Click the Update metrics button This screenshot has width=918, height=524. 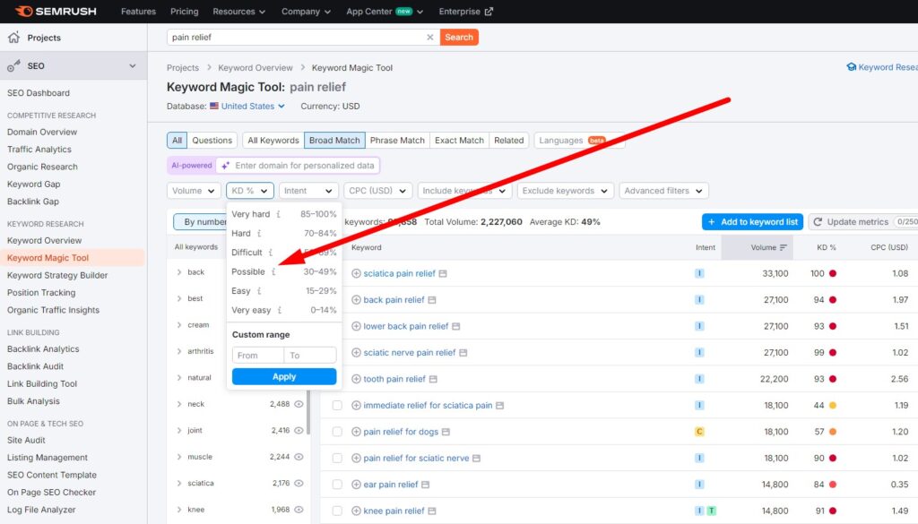[864, 221]
